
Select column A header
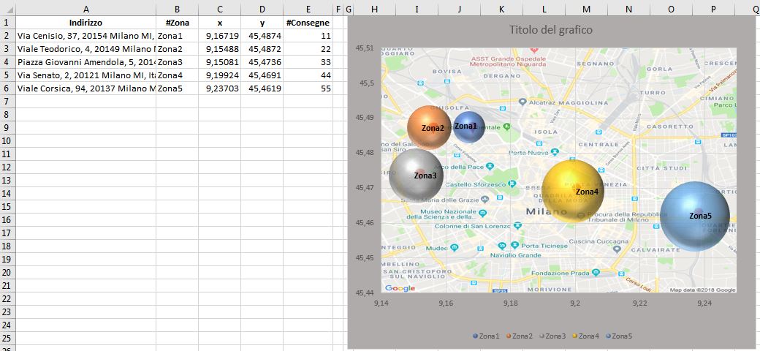pos(85,9)
